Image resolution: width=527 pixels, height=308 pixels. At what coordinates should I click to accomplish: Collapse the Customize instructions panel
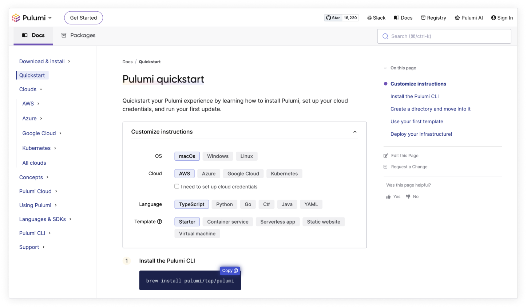coord(355,132)
